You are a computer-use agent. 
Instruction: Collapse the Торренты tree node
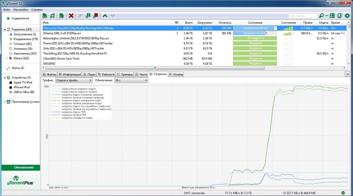coord(5,30)
